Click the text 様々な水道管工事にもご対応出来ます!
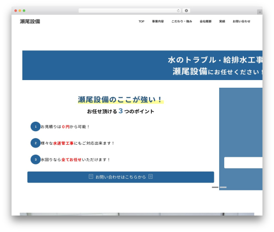This screenshot has width=274, height=232. 77,143
